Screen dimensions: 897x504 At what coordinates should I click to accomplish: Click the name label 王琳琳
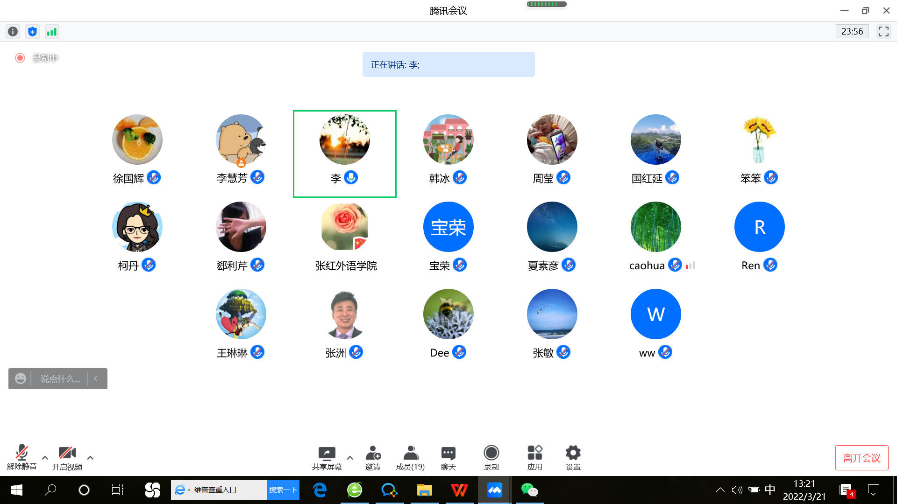tap(232, 353)
